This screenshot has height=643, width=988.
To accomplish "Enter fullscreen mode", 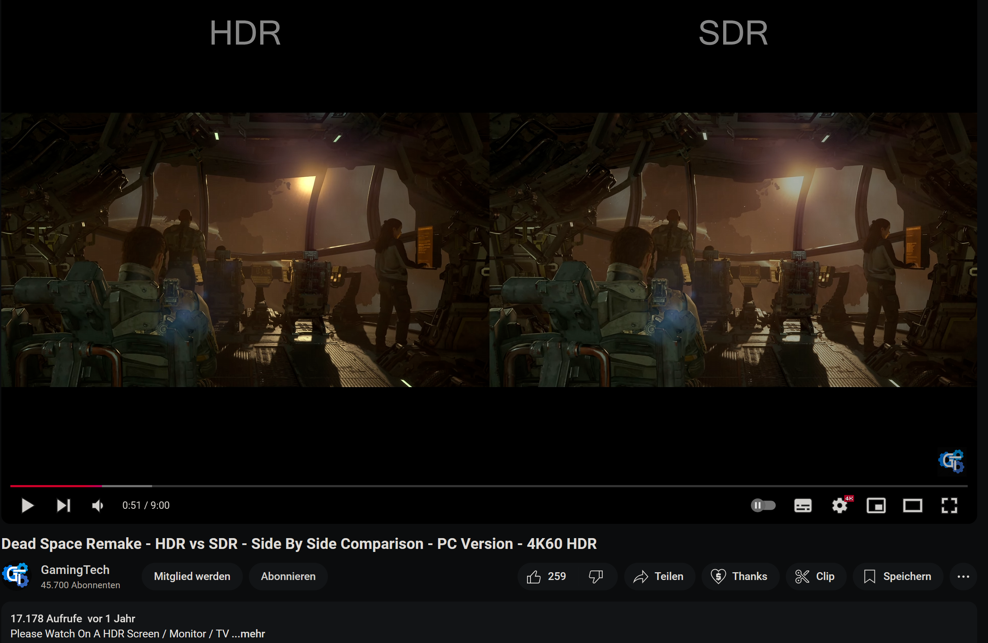I will tap(949, 505).
